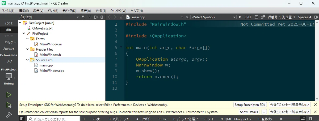The height and width of the screenshot is (121, 319).
Task: Open the デバッグ(D) menu
Action: point(69,11)
